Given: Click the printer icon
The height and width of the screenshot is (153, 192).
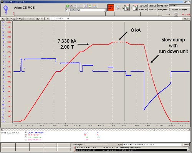Looking at the screenshot, I should click(x=118, y=8).
